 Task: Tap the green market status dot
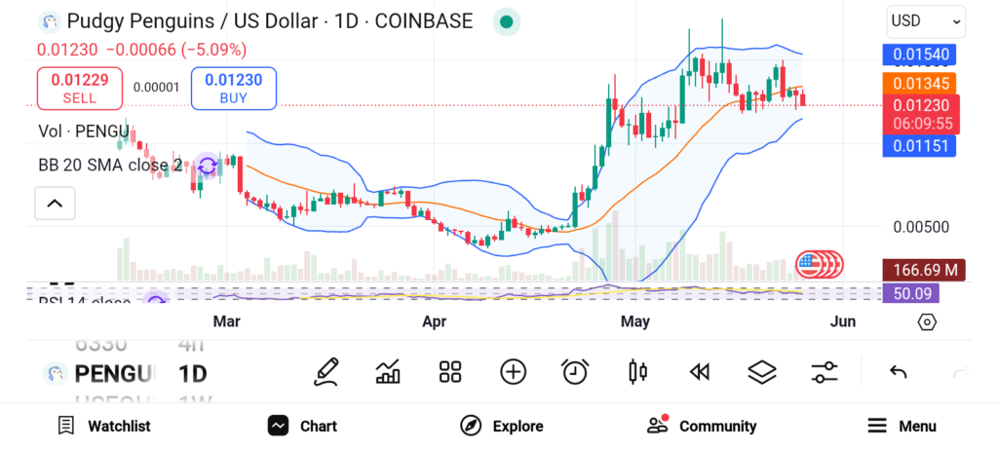[x=507, y=21]
